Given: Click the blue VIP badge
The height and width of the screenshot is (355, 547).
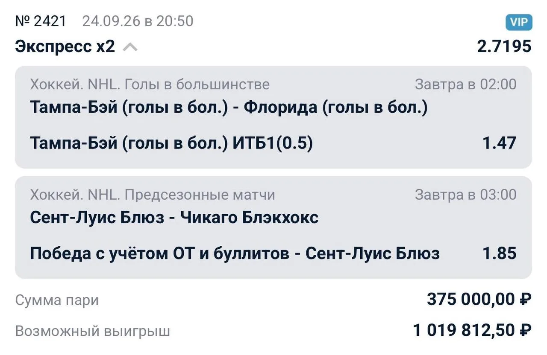Looking at the screenshot, I should [x=519, y=22].
